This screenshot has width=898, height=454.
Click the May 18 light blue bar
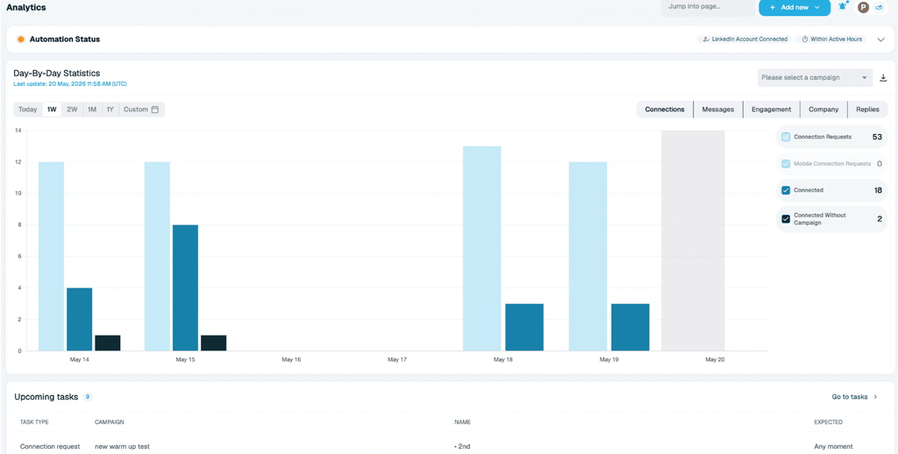coord(481,248)
